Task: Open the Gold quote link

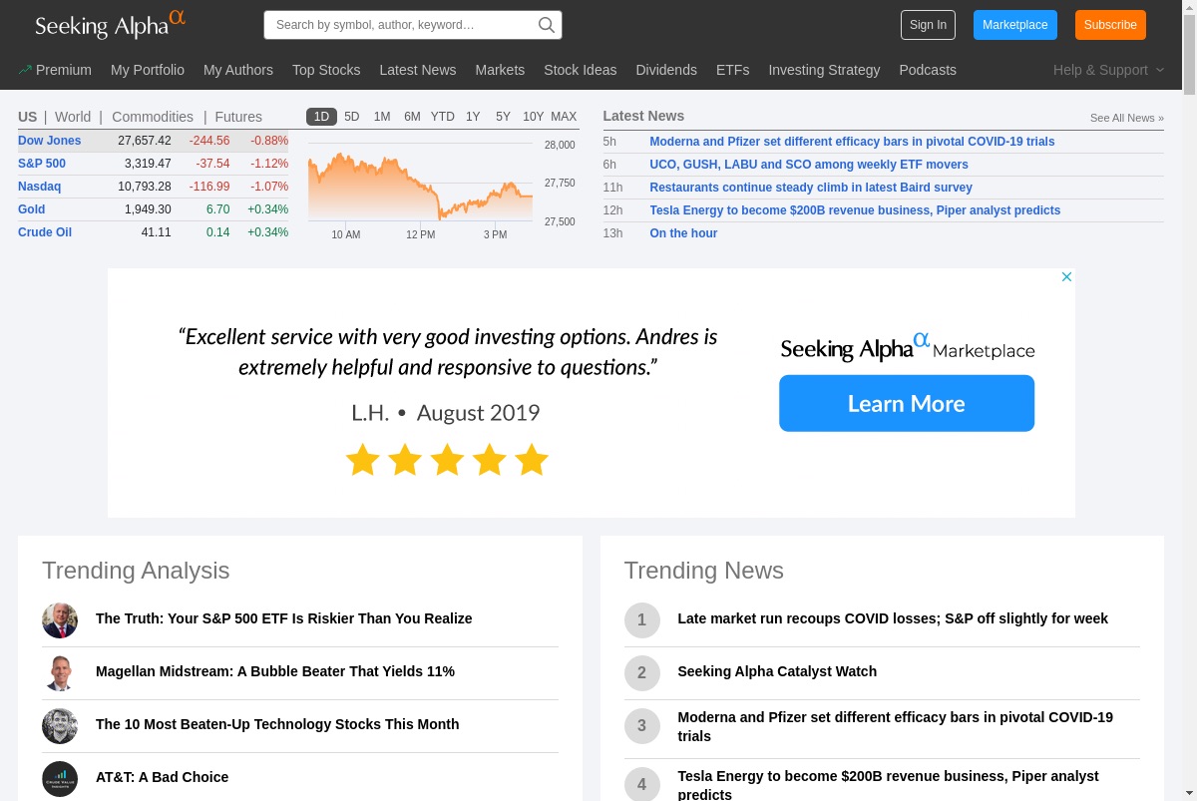Action: point(31,209)
